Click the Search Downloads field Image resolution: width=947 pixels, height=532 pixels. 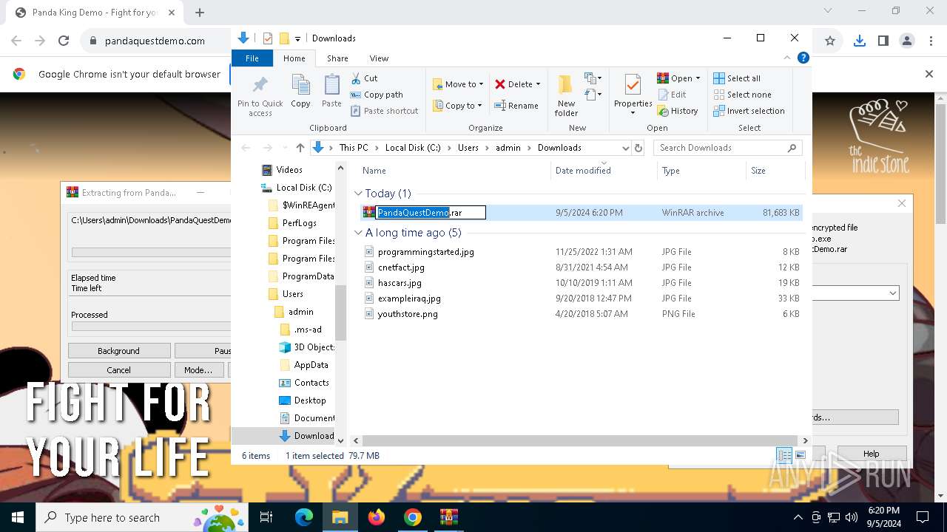[728, 148]
